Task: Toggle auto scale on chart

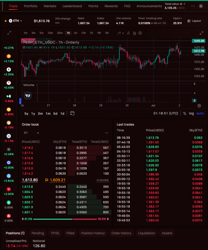Action: point(200,113)
